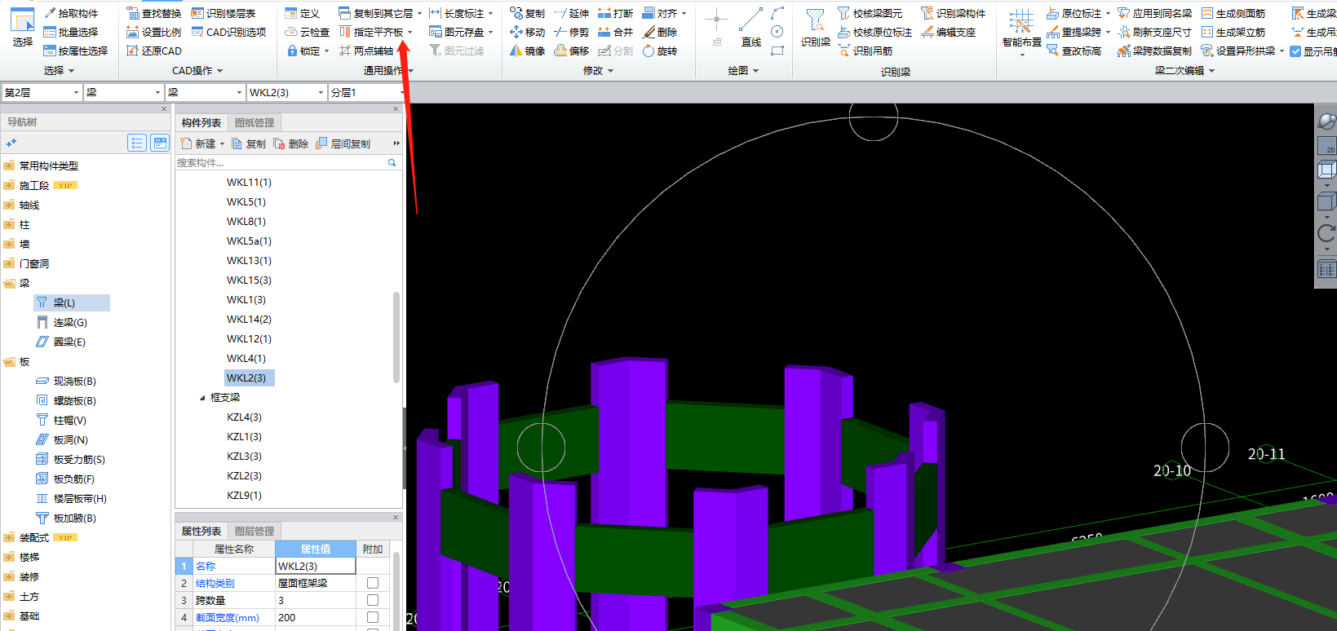The height and width of the screenshot is (631, 1337).
Task: Click the 名称 value field WKL2(3)
Action: (316, 566)
